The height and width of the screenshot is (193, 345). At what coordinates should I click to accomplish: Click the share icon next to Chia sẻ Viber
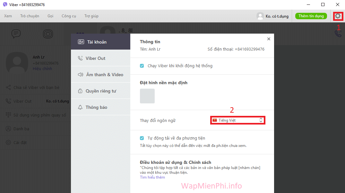pos(8,87)
